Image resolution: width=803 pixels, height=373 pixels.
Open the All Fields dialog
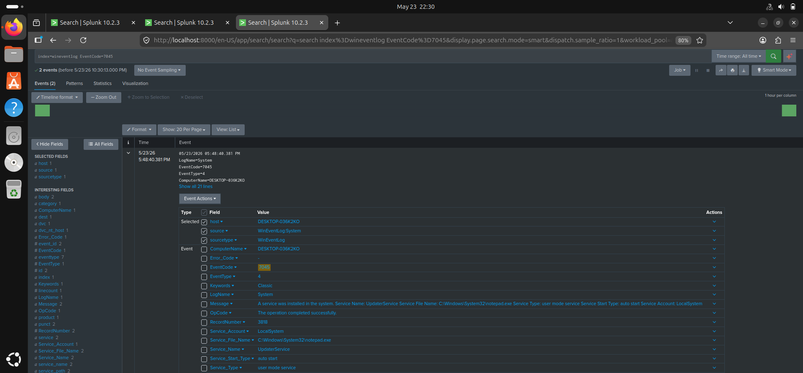click(x=101, y=144)
